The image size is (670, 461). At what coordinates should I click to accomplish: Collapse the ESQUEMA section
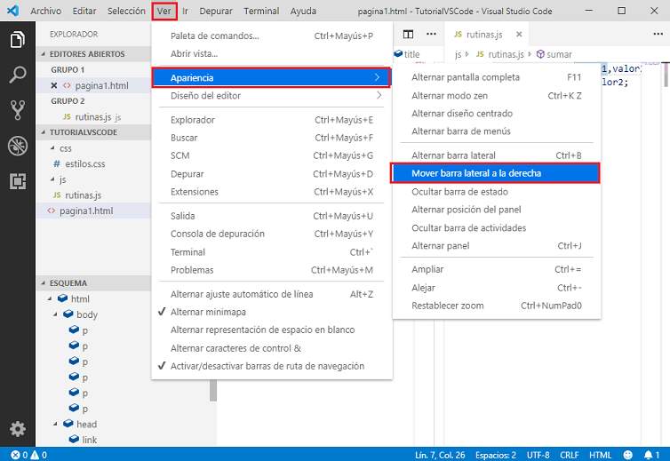point(43,282)
